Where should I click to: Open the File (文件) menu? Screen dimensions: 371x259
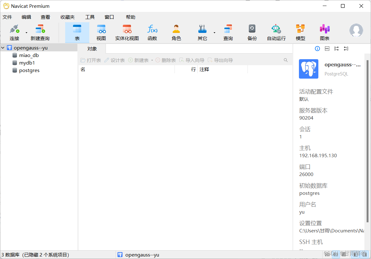pyautogui.click(x=7, y=17)
